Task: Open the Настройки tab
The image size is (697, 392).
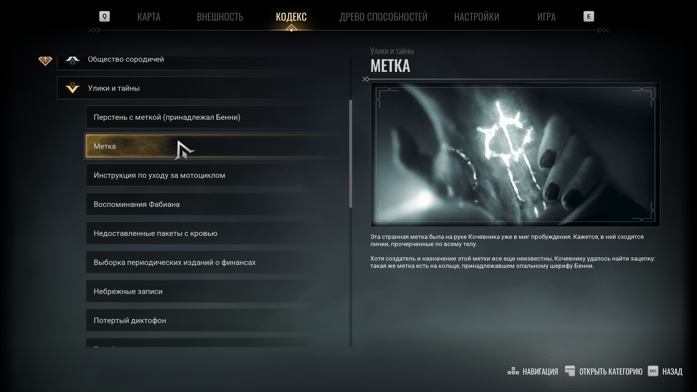Action: tap(477, 17)
